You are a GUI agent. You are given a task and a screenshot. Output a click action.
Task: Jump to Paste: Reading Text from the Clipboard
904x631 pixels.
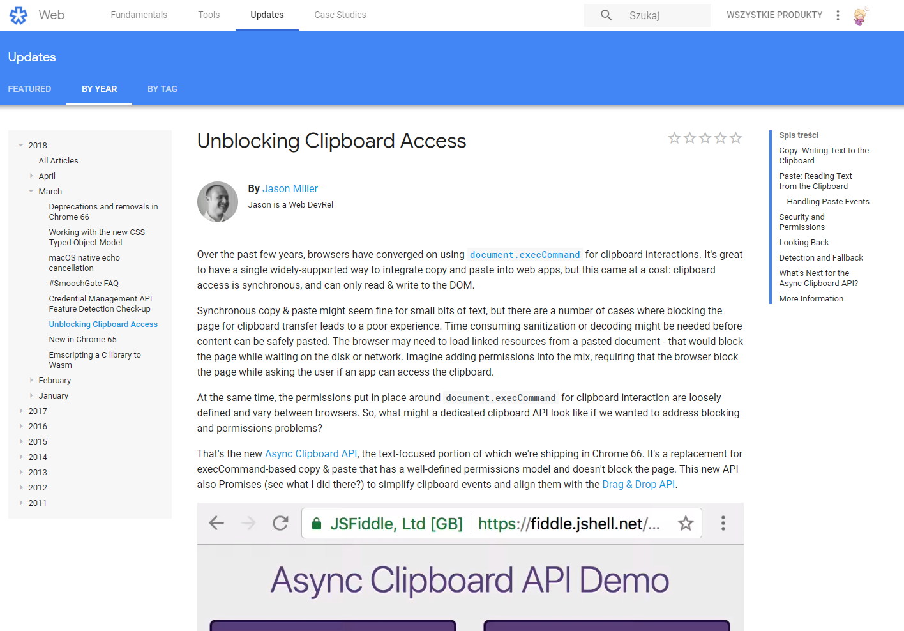point(815,181)
